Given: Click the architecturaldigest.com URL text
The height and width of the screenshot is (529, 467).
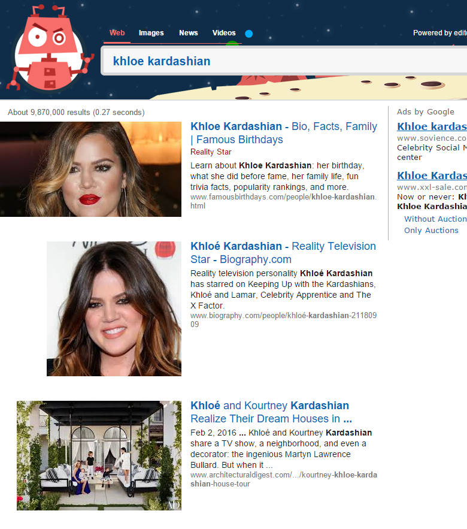Looking at the screenshot, I should coord(284,479).
